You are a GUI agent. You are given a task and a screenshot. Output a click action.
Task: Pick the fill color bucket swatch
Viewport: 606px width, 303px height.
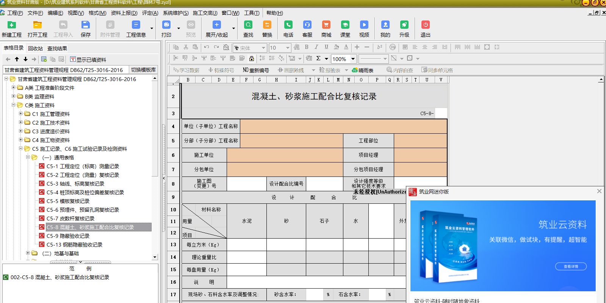[336, 47]
